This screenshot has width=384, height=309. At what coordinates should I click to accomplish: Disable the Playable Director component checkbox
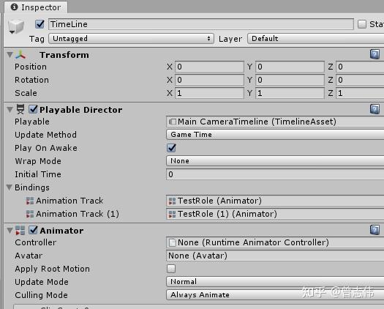click(x=33, y=109)
